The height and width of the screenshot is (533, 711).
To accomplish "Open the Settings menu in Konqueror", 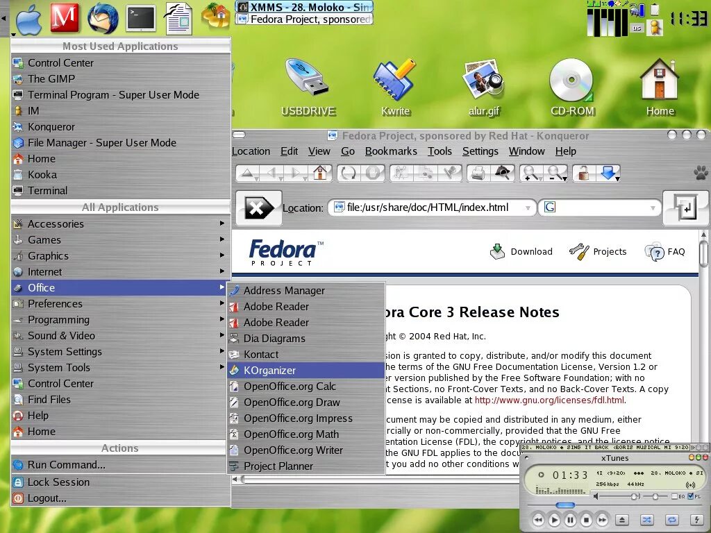I will pyautogui.click(x=480, y=151).
